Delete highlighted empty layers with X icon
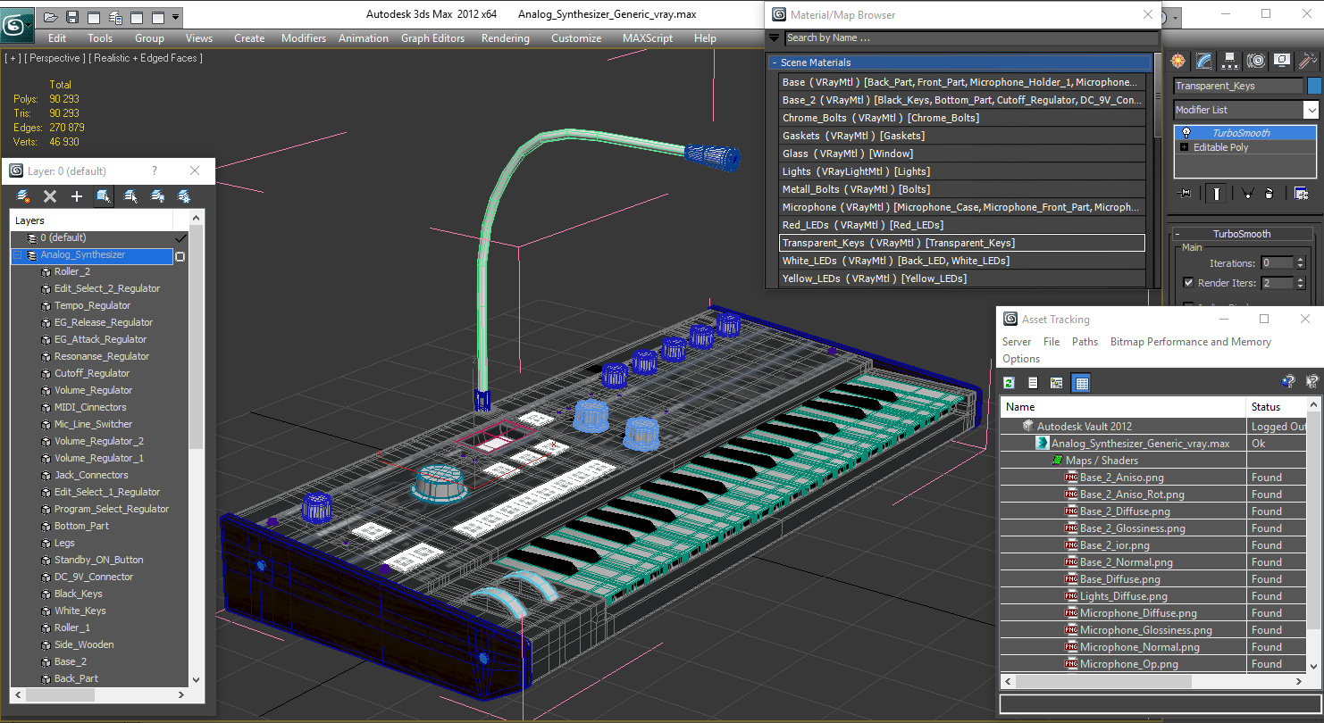Image resolution: width=1324 pixels, height=723 pixels. [x=50, y=196]
